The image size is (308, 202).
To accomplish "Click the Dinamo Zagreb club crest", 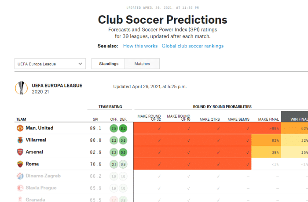I will click(20, 176).
